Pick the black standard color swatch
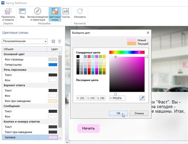188x144 pixels. [78, 57]
